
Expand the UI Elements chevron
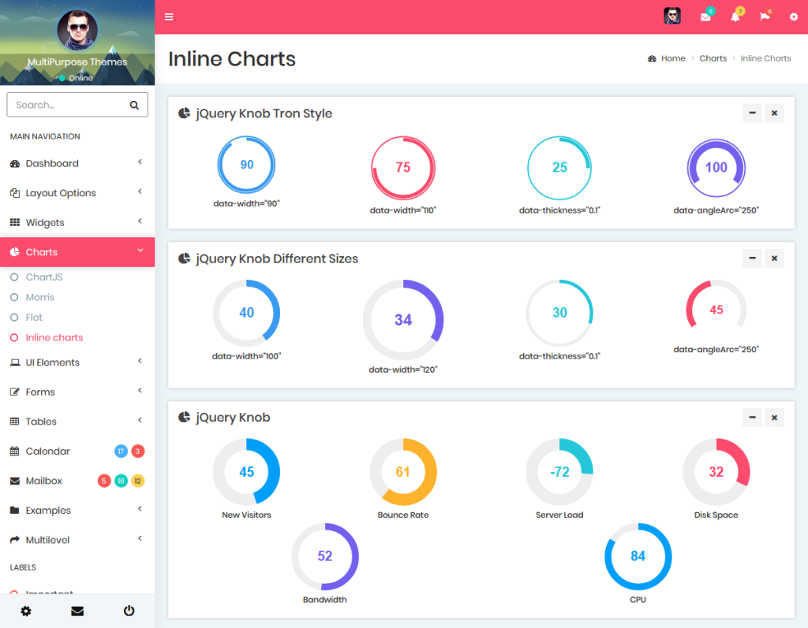click(140, 361)
